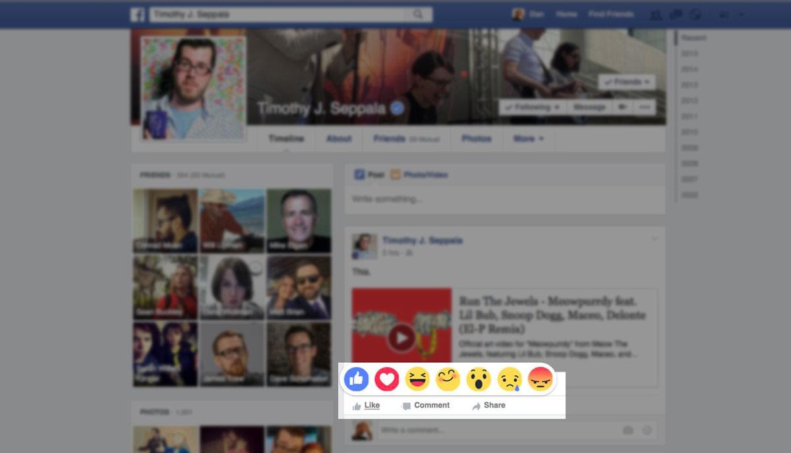Jump to 2015 on the timeline scrubber

coord(689,53)
